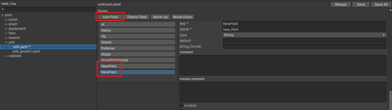
Task: Expand the validate folder arrow
Action: tap(7, 56)
